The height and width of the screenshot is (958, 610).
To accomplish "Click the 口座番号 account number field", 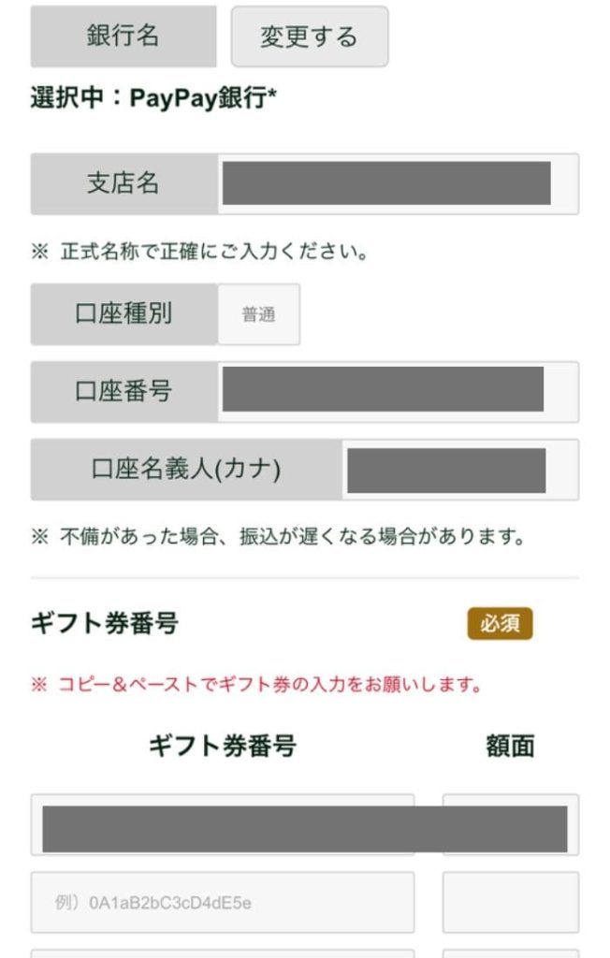I will click(x=402, y=393).
